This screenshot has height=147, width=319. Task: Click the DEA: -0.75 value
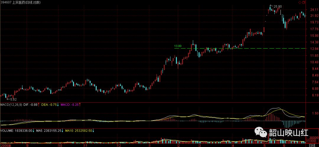coord(48,105)
